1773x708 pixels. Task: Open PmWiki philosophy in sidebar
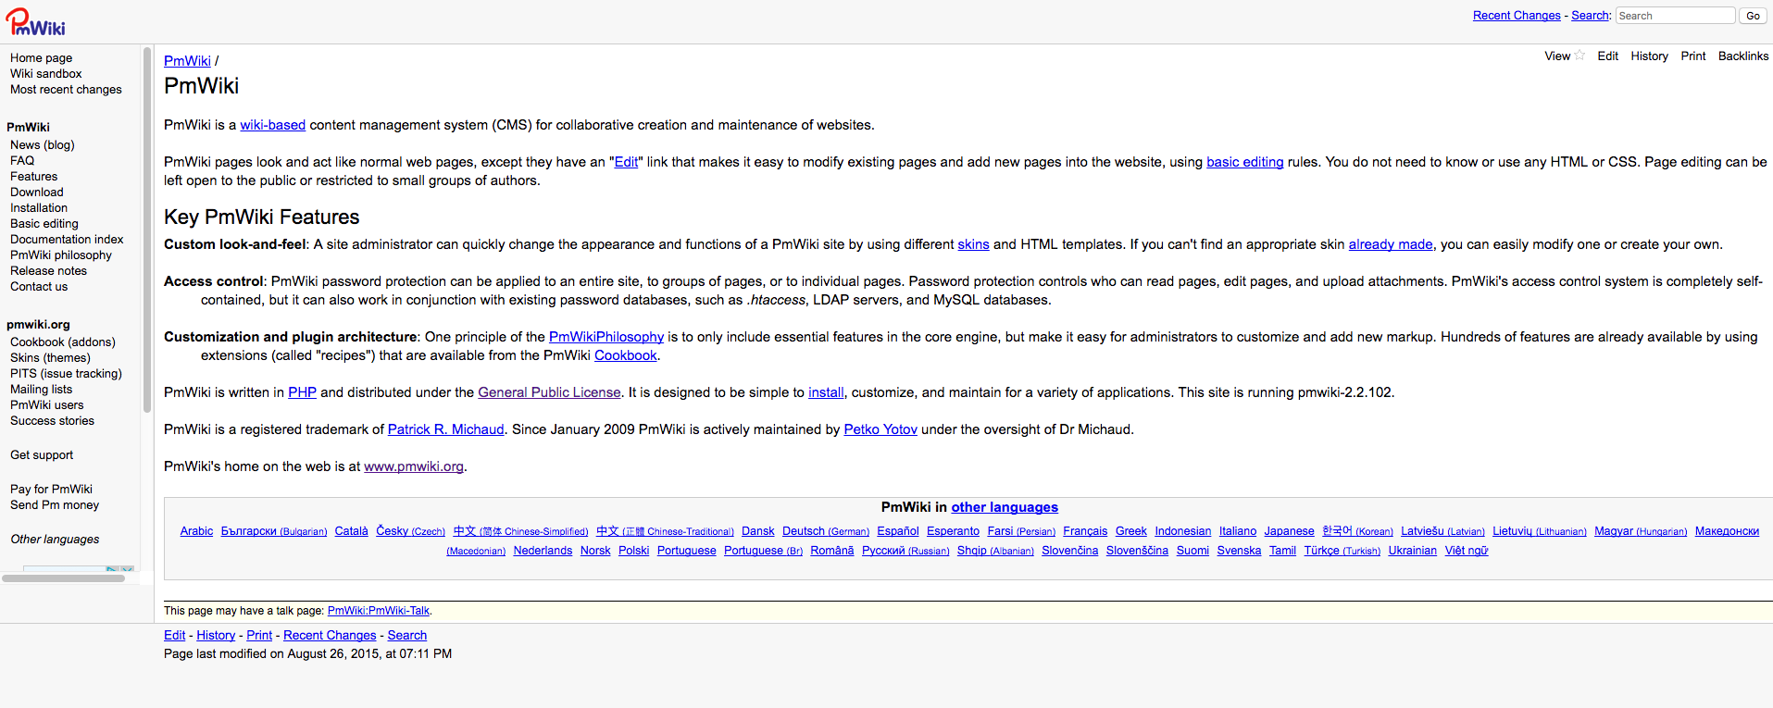(60, 255)
